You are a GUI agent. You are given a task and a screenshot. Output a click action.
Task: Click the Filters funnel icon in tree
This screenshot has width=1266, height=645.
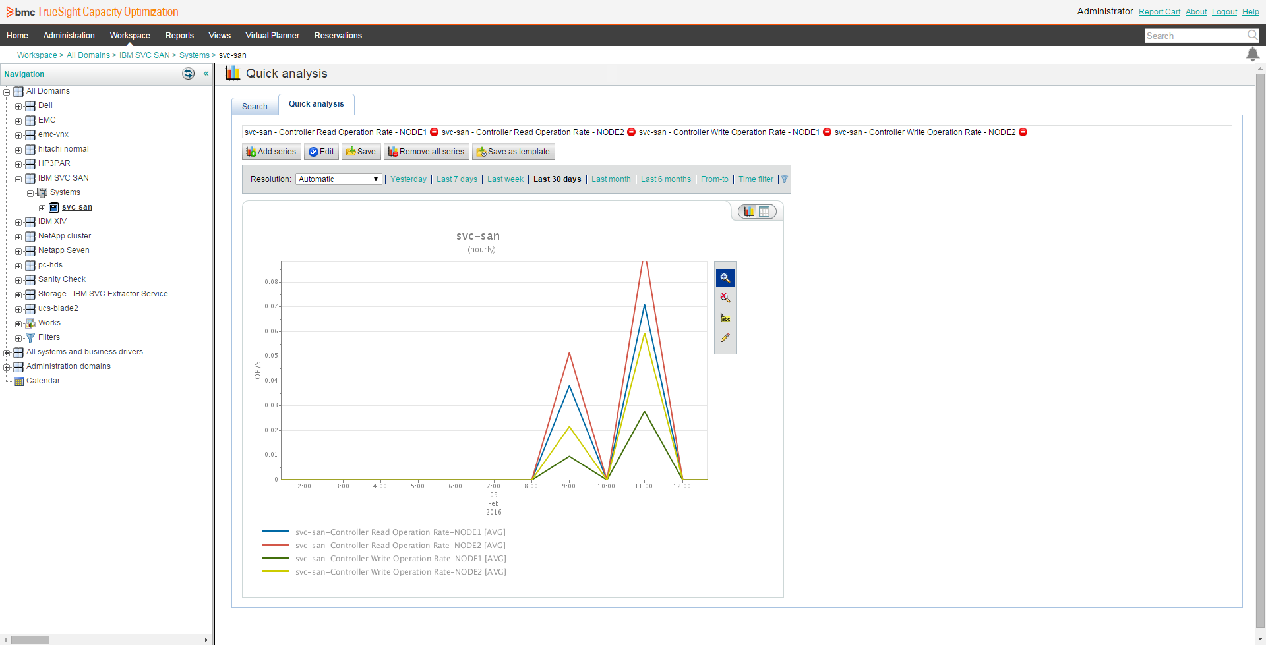pos(30,338)
